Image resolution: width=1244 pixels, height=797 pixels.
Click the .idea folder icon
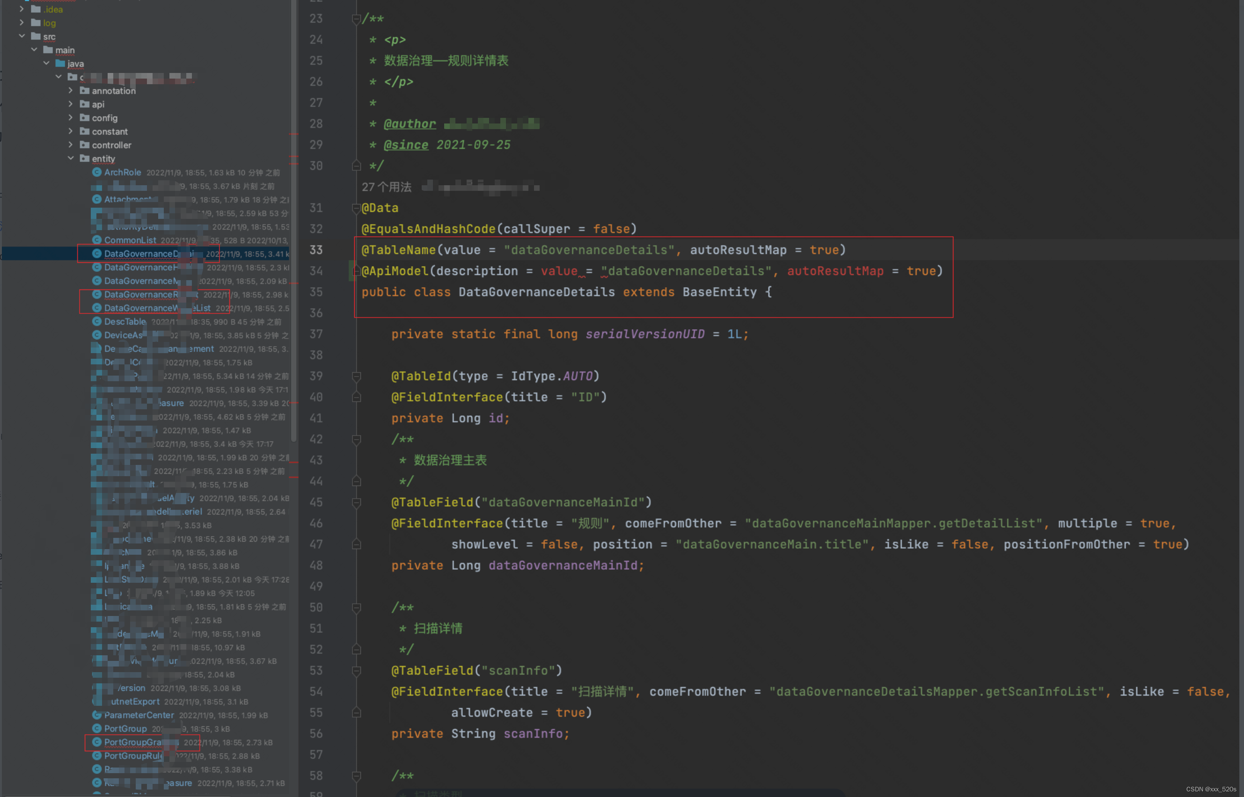36,9
